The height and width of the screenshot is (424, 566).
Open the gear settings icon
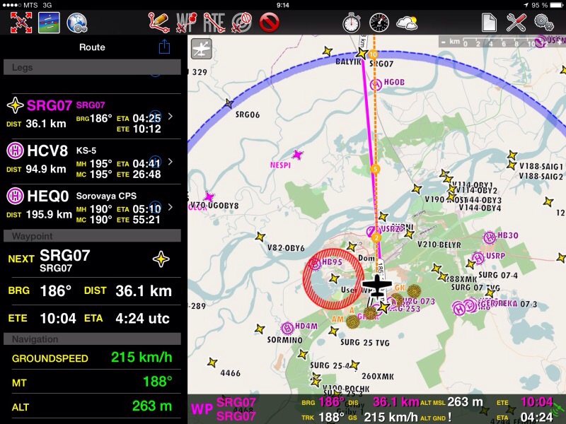544,23
